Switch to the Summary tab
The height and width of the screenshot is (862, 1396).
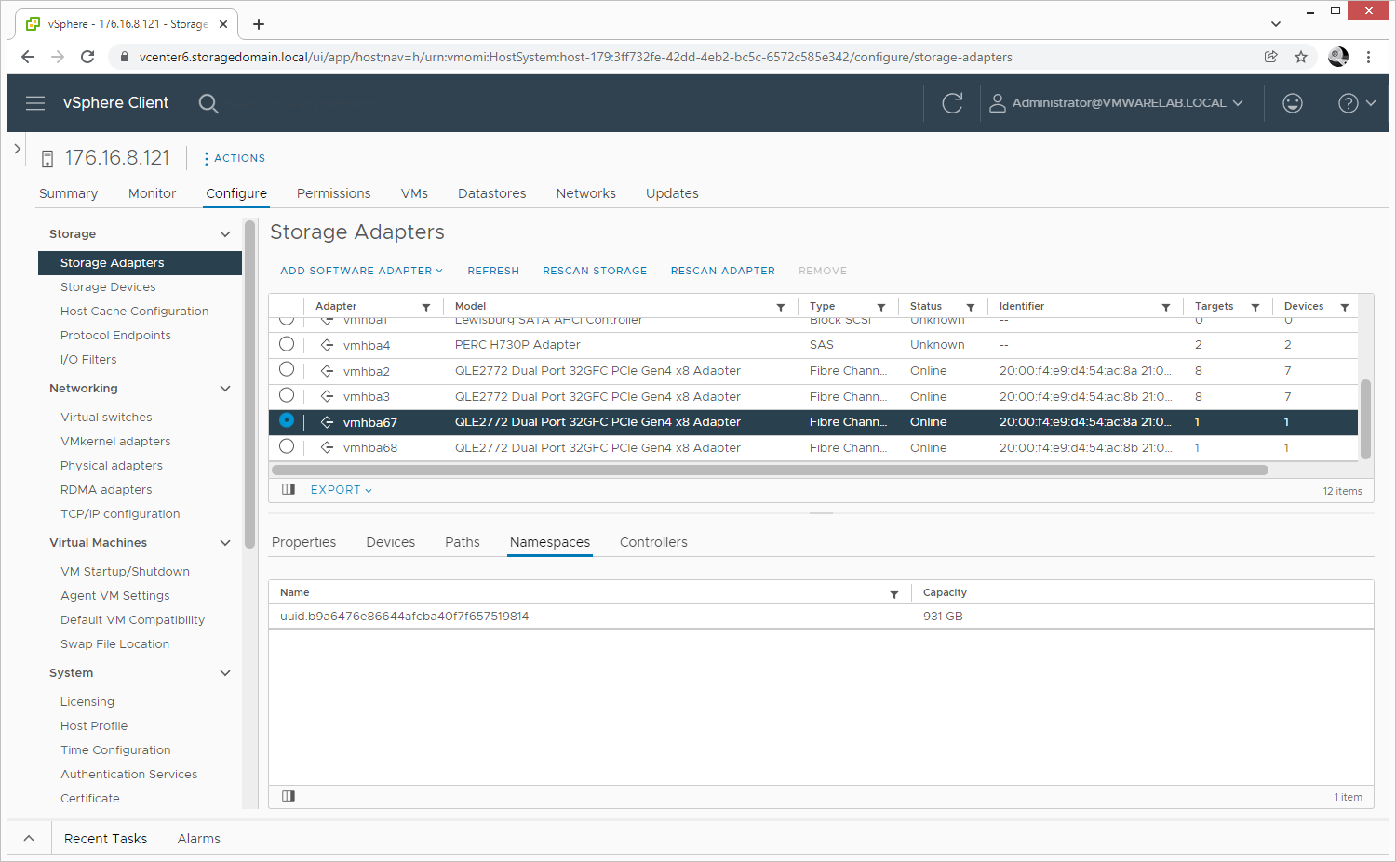[x=68, y=193]
